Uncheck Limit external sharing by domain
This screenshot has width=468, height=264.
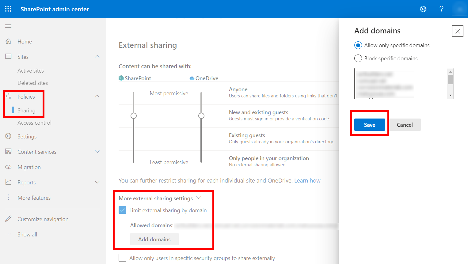pos(122,210)
